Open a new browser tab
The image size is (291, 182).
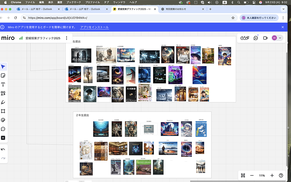click(x=210, y=9)
